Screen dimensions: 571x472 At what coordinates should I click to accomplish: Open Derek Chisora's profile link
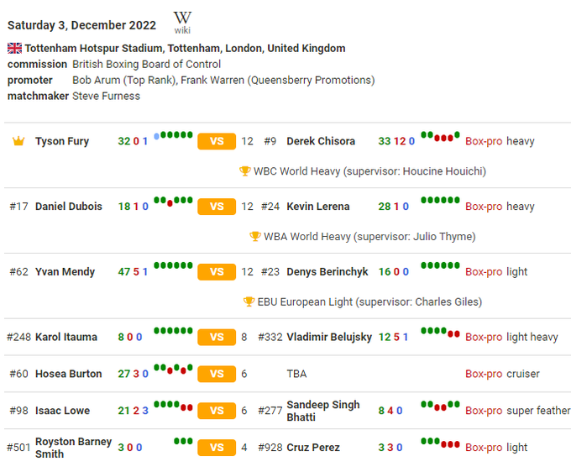321,141
